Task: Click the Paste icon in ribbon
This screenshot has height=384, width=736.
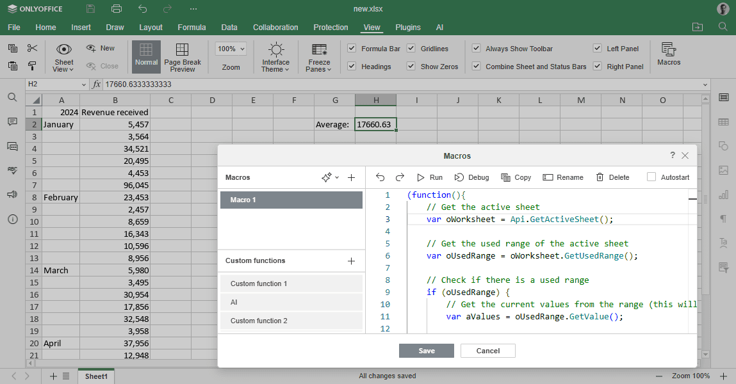Action: pos(13,66)
